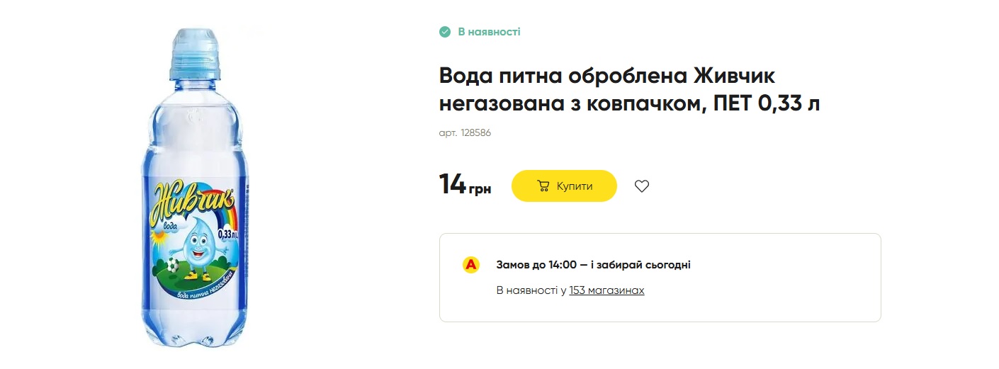Click the soccer ball on bottle label

coord(172,265)
